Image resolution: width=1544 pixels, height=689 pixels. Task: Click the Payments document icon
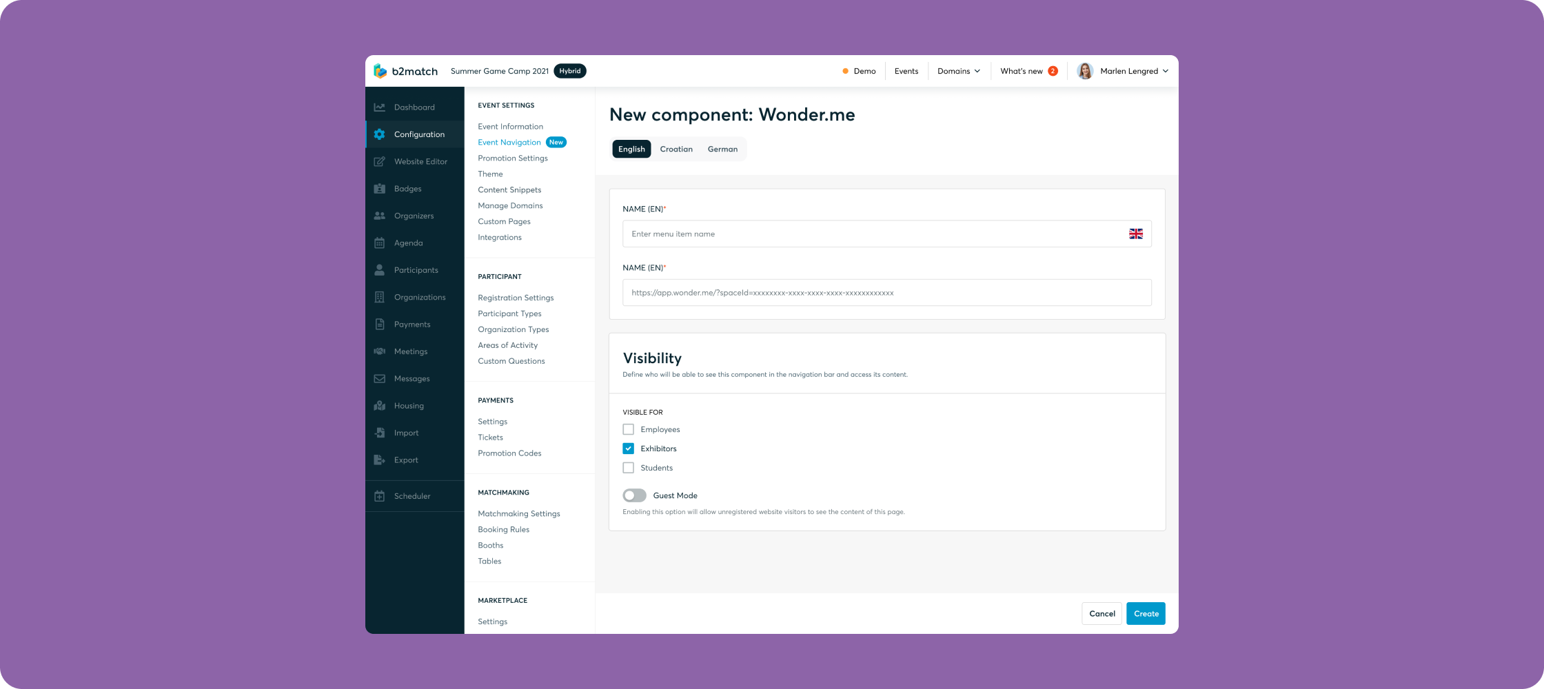pos(379,325)
